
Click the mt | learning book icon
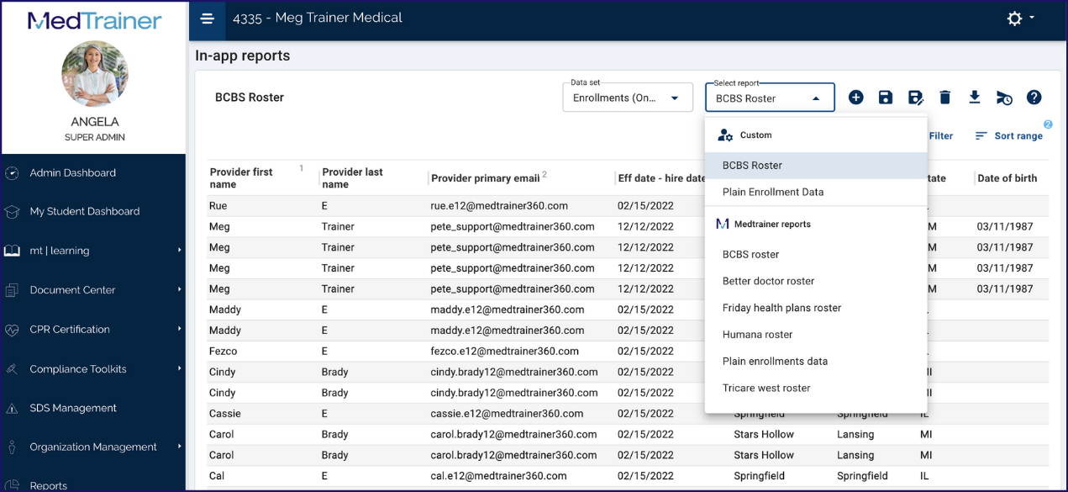point(12,251)
